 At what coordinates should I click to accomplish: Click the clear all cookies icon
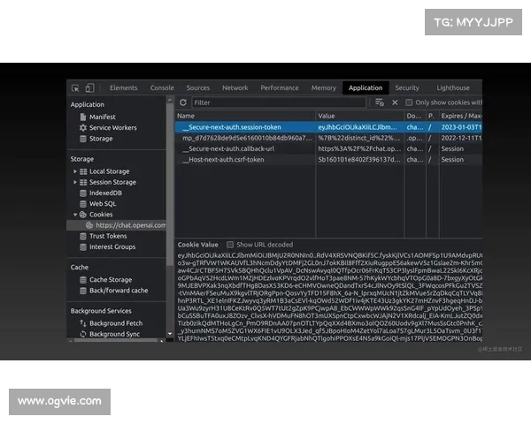(380, 102)
